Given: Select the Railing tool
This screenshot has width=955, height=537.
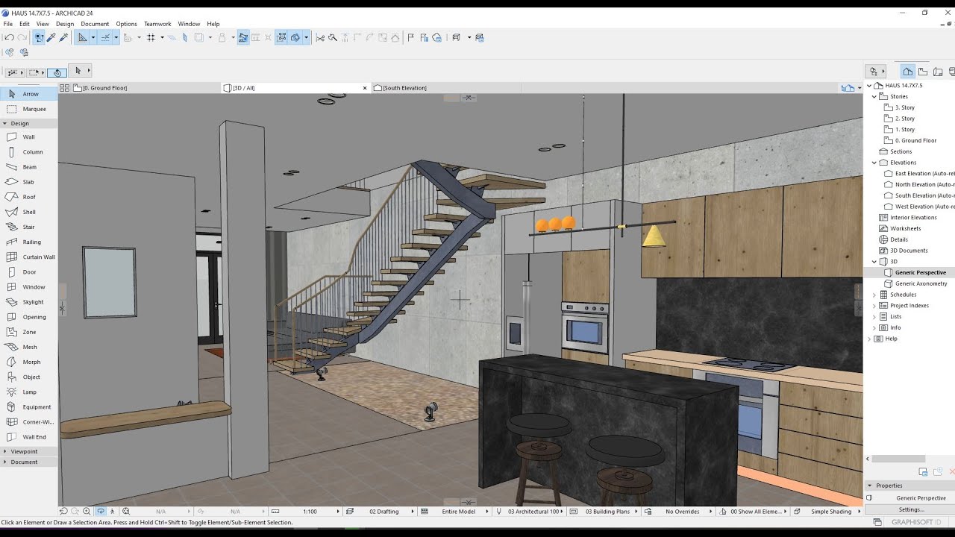Looking at the screenshot, I should [x=29, y=242].
